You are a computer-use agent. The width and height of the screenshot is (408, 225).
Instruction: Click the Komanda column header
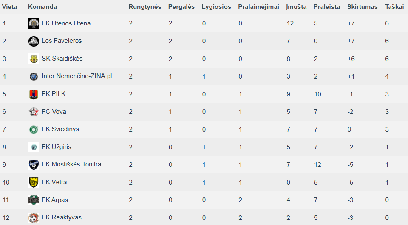(x=42, y=7)
